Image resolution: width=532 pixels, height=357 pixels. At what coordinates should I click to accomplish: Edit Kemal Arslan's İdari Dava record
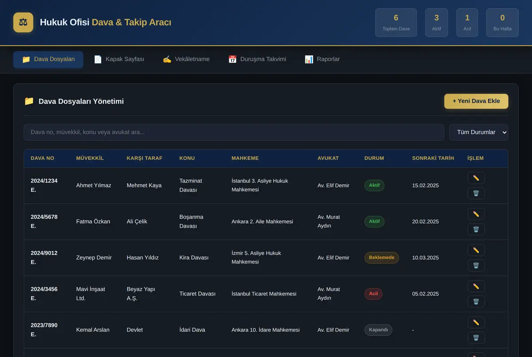coord(476,322)
